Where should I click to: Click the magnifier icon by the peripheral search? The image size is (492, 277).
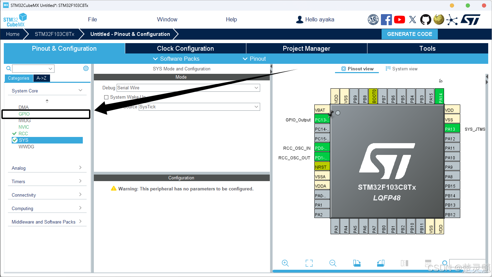9,68
